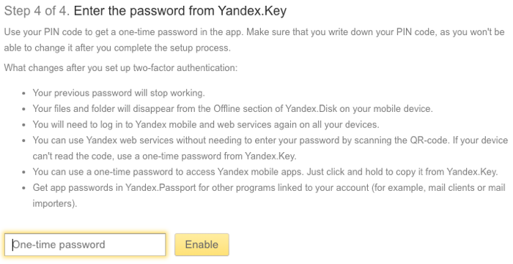513x264 pixels.
Task: Click the word "QR-code" in the list
Action: click(429, 140)
